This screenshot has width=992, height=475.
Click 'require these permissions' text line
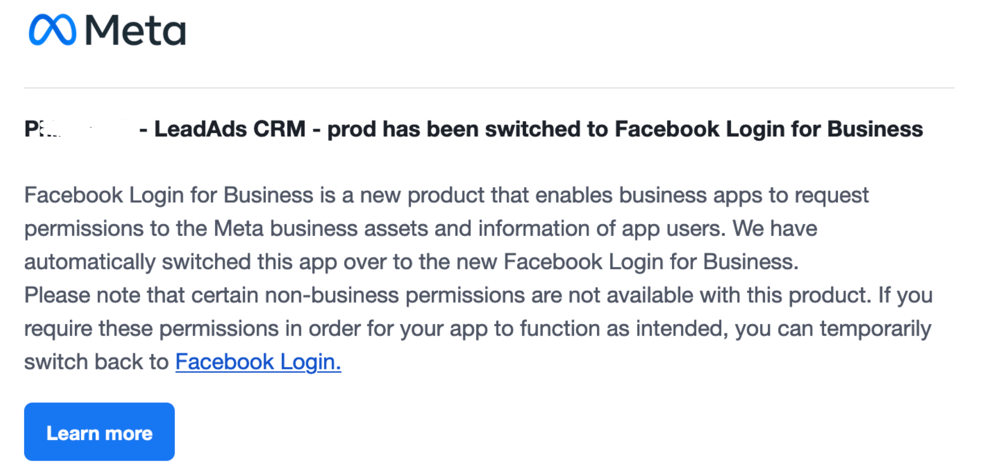[x=151, y=329]
